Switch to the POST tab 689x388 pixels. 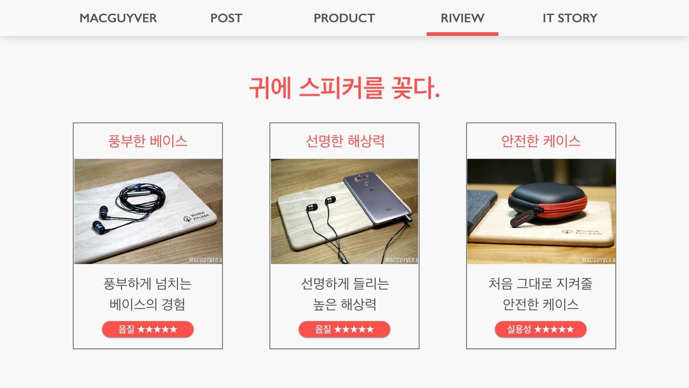(226, 18)
